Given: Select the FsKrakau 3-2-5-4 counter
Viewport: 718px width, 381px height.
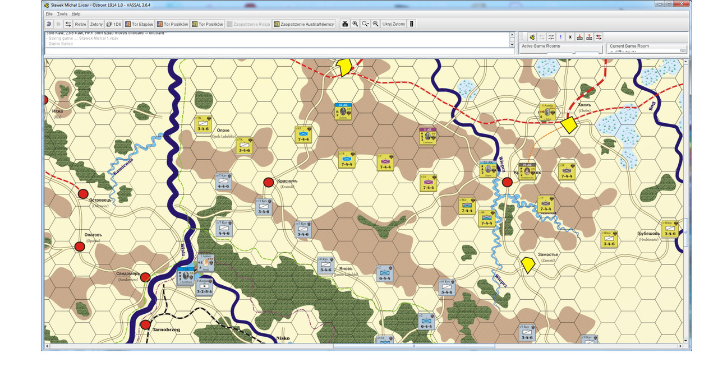Looking at the screenshot, I should click(204, 286).
